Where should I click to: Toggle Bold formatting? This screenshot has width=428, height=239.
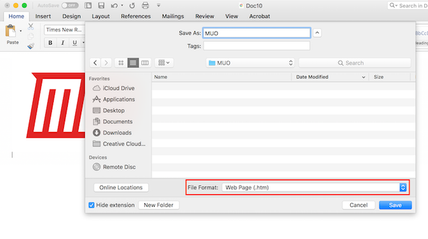click(x=51, y=43)
